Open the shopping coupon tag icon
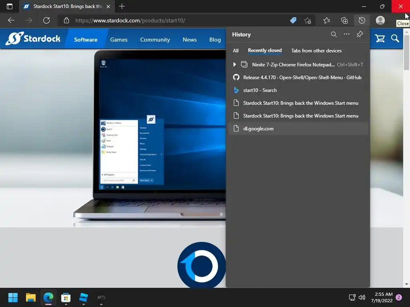This screenshot has width=410, height=307. (x=293, y=20)
